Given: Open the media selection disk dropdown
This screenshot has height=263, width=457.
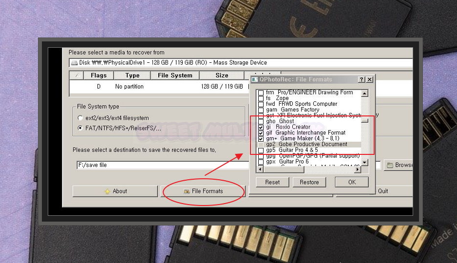Looking at the screenshot, I should (241, 63).
